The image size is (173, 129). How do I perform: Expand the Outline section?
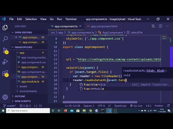(x=18, y=96)
